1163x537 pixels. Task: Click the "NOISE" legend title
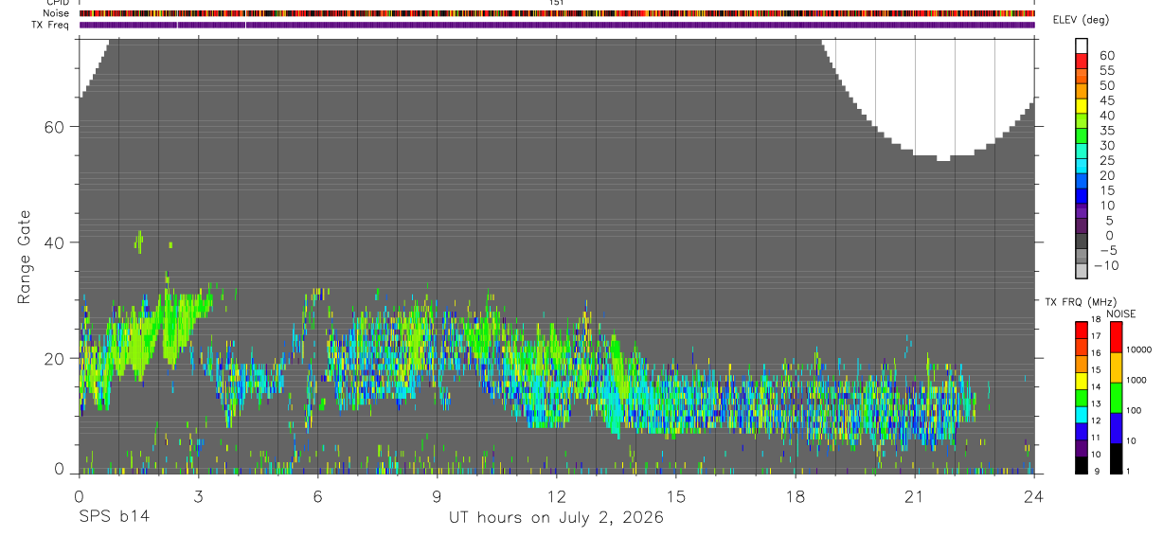(x=1120, y=313)
